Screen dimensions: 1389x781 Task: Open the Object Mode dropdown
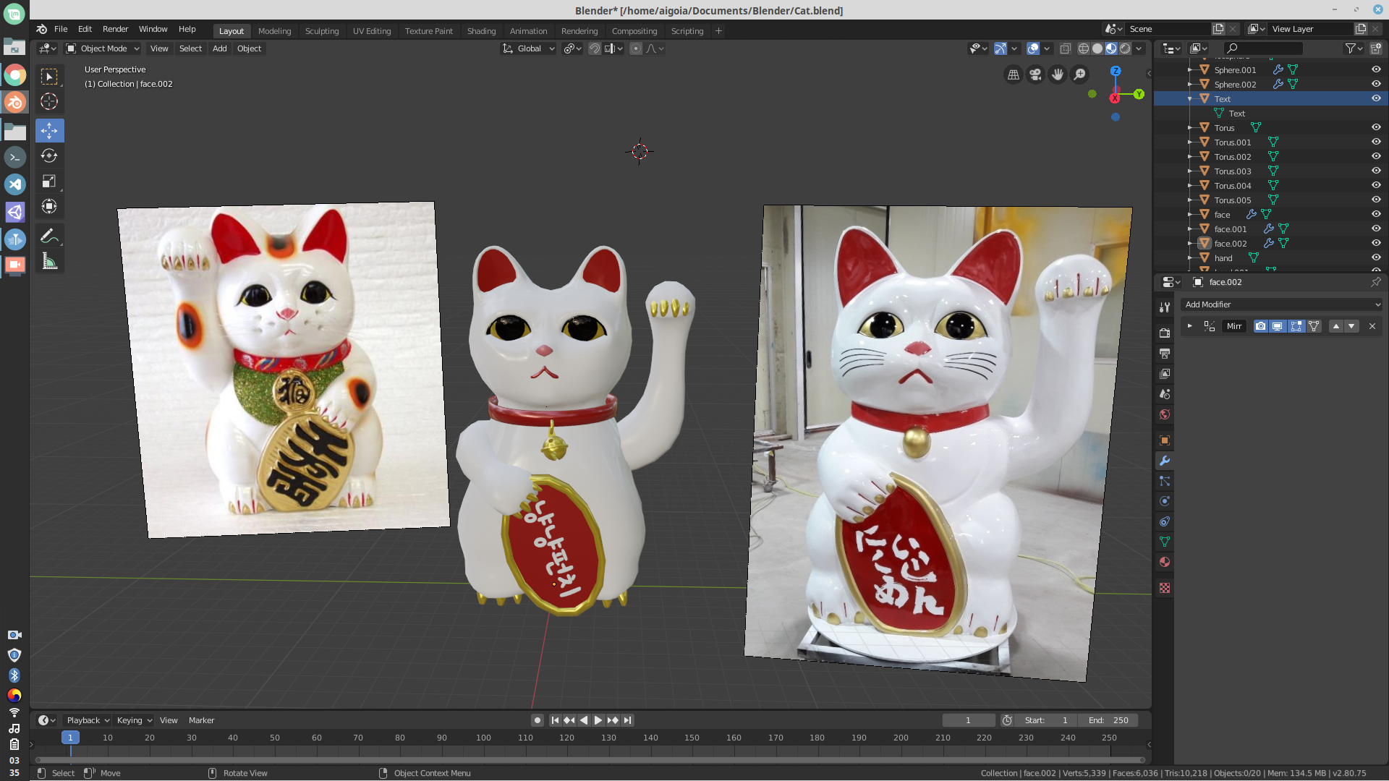[103, 48]
